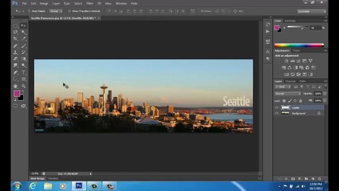The height and width of the screenshot is (191, 339).
Task: Click the Create new layer icon
Action: (313, 179)
